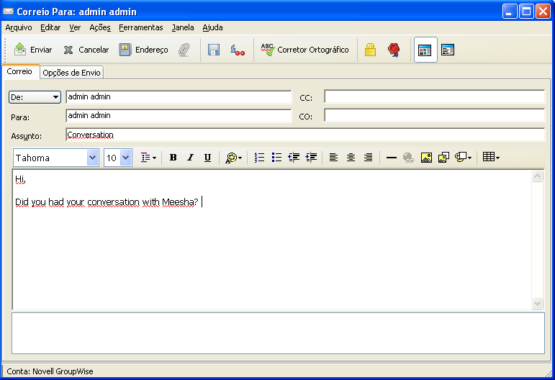This screenshot has height=380, width=555.
Task: Send the message with Enviar
Action: click(33, 50)
